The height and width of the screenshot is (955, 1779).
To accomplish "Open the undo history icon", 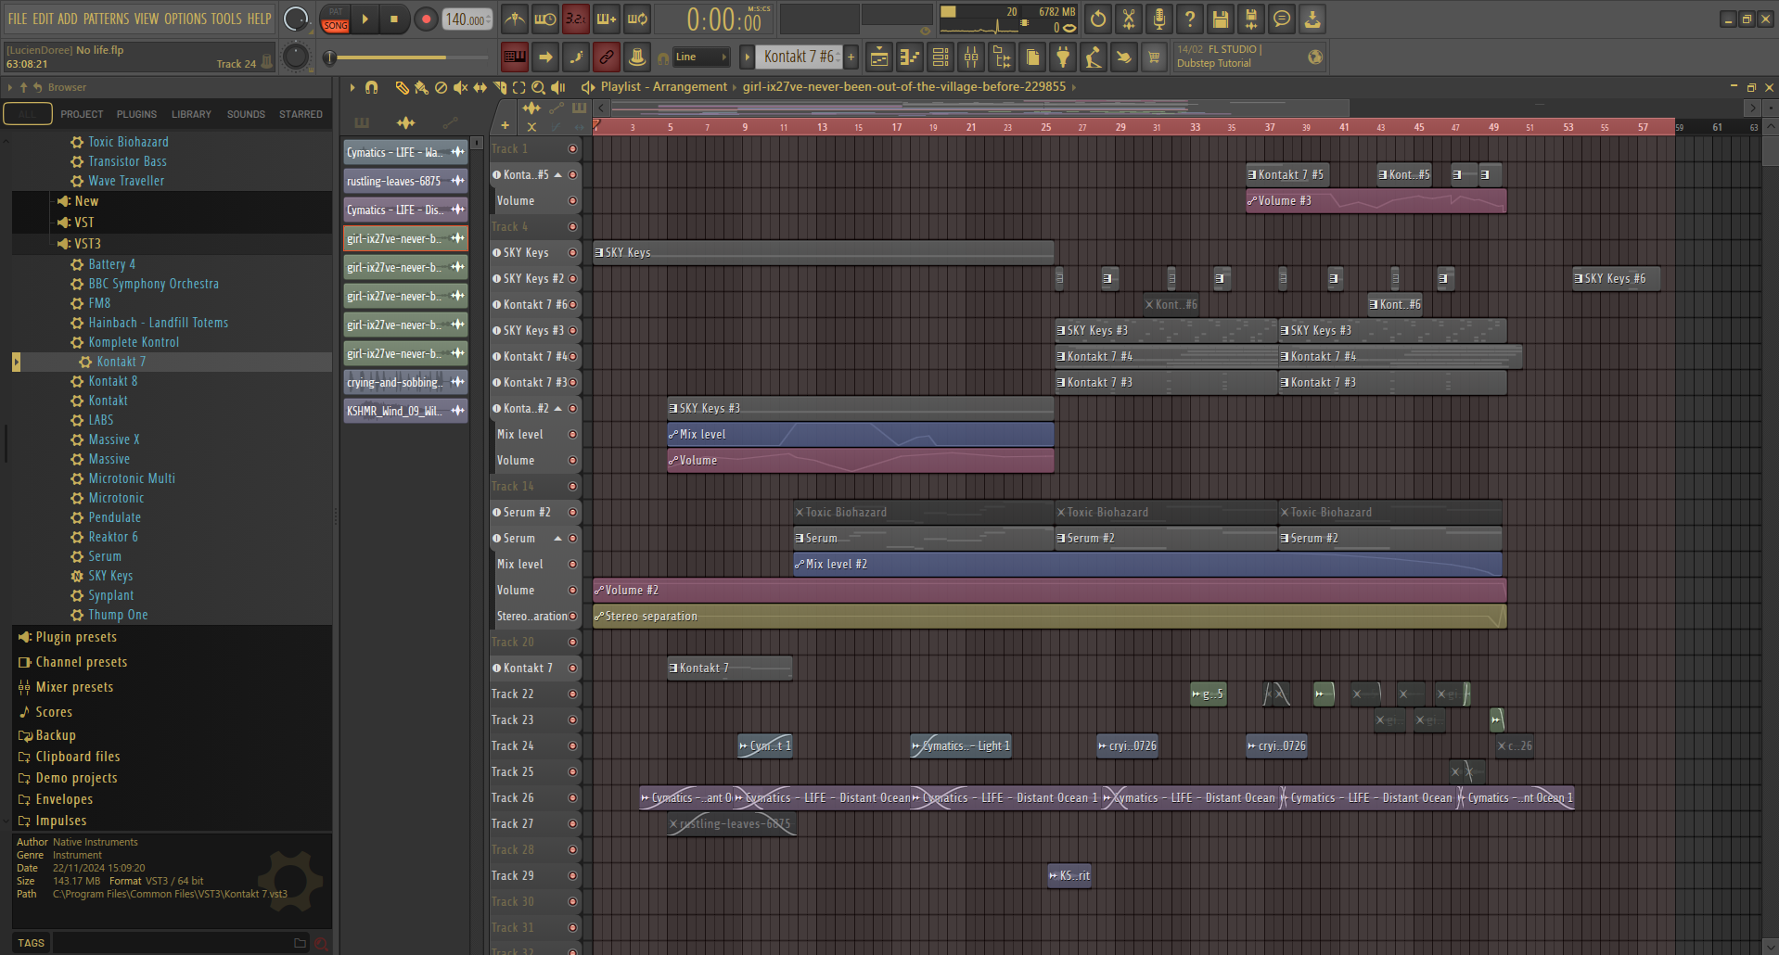I will (1098, 19).
